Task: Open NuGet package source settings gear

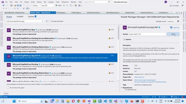Action: [178, 21]
